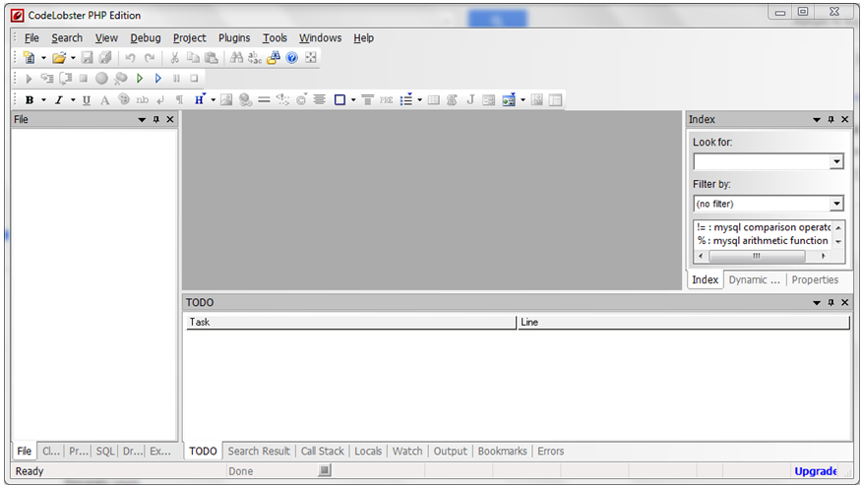The height and width of the screenshot is (486, 862).
Task: Open file using the folder icon
Action: click(x=59, y=58)
